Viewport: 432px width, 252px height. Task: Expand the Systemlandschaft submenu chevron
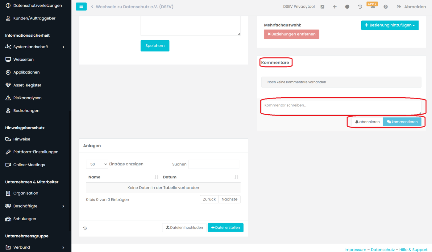pos(63,47)
